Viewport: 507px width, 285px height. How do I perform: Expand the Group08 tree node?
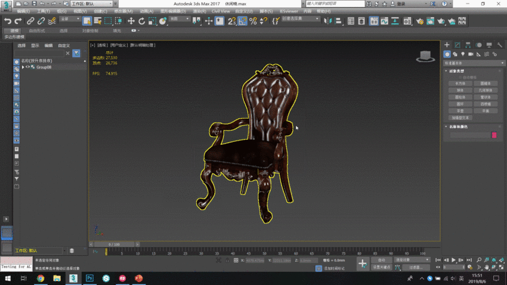point(23,67)
